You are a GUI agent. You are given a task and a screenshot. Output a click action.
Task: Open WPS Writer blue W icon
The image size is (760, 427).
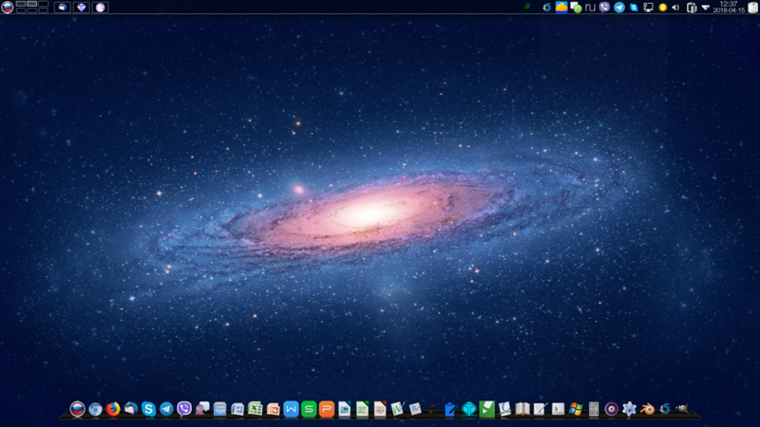point(291,409)
